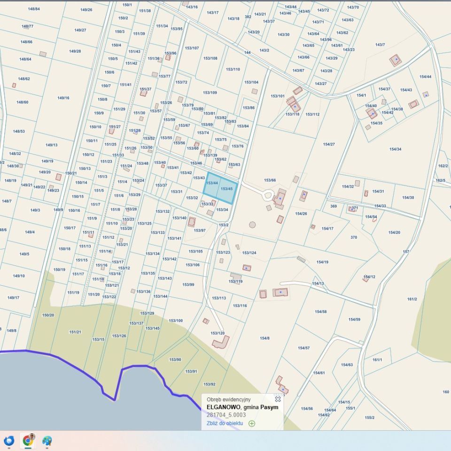Click parcel label 153/112
451x451 pixels.
(312, 114)
